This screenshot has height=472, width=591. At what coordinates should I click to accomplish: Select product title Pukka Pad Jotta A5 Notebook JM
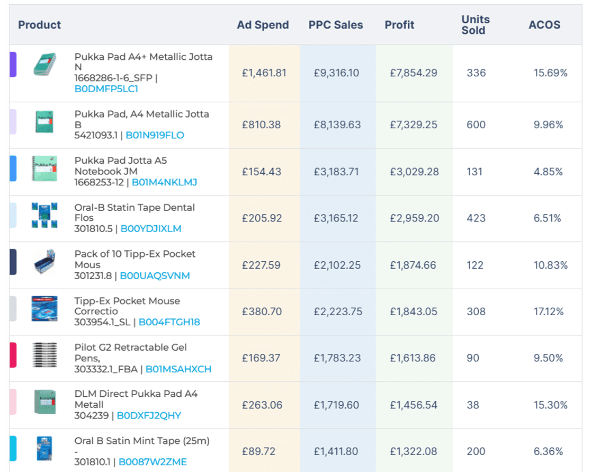(121, 166)
